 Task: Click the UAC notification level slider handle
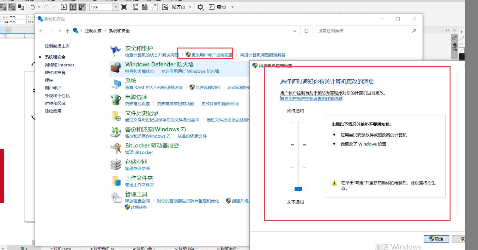[298, 189]
